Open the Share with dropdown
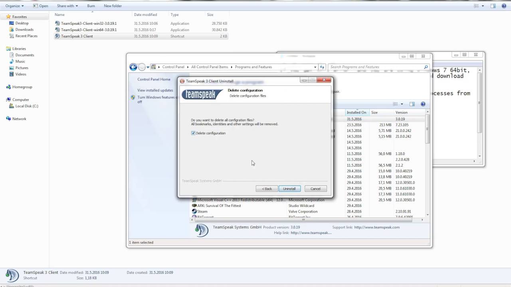This screenshot has height=287, width=511. (x=67, y=6)
